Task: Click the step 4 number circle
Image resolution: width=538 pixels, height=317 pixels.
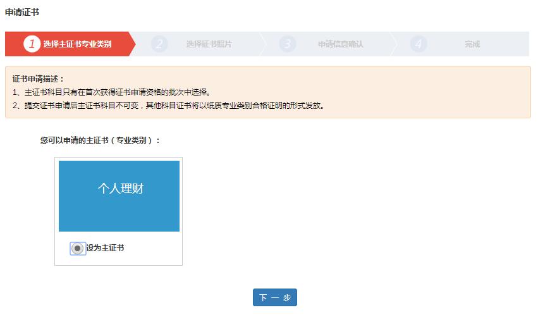Action: point(418,44)
